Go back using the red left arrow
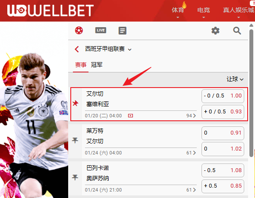This screenshot has width=255, height=198. (77, 49)
